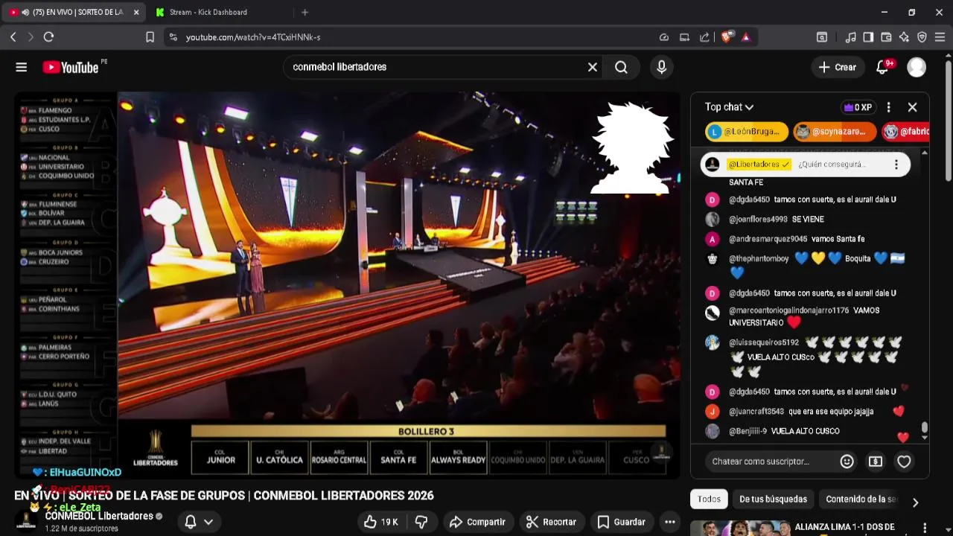This screenshot has width=953, height=536.
Task: Click the chat scrollbar thumb
Action: (x=925, y=427)
